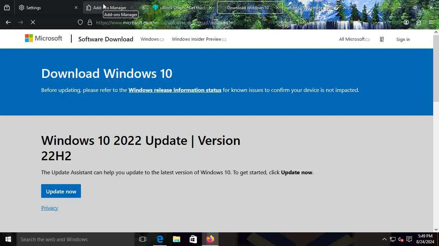Open File Explorer from the taskbar

coord(177,239)
